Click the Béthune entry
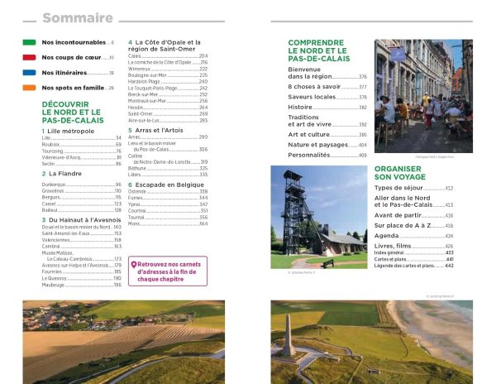 pos(168,169)
